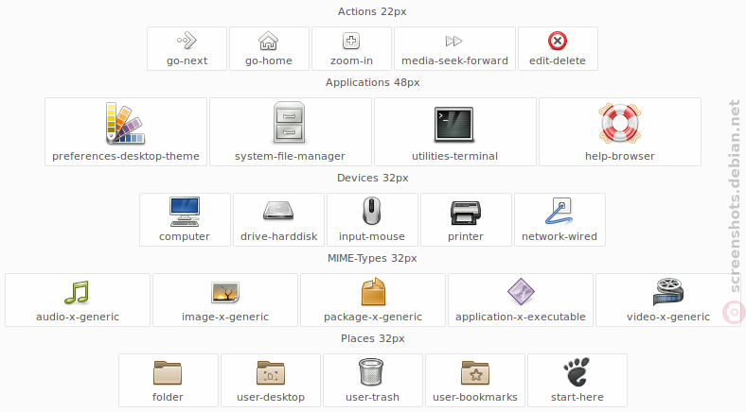Open the utilities-terminal icon

pyautogui.click(x=454, y=125)
